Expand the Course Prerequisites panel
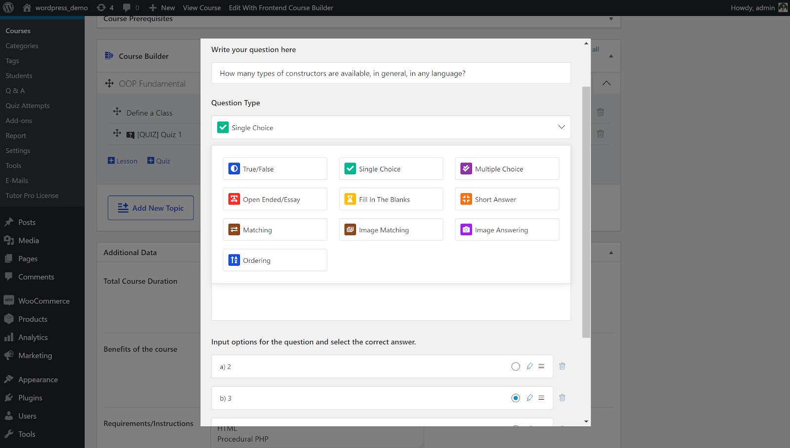 click(x=611, y=19)
